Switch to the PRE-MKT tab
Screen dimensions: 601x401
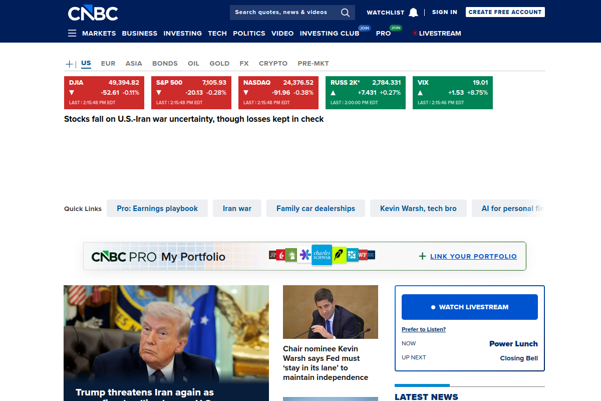[x=313, y=64]
